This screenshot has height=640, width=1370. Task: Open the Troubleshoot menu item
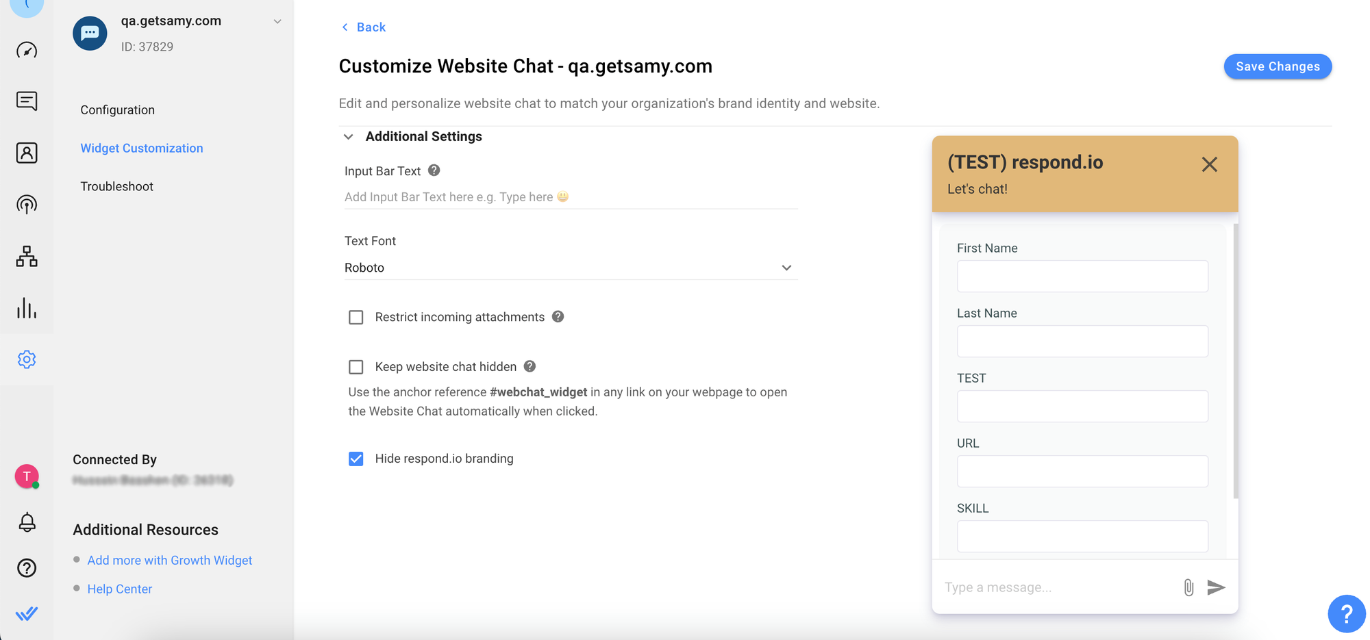tap(116, 187)
